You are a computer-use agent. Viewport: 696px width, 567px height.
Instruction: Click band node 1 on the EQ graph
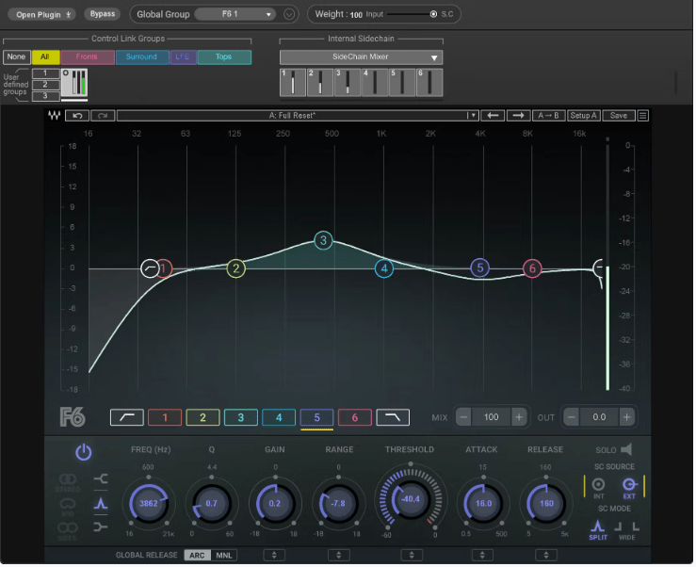tap(166, 268)
